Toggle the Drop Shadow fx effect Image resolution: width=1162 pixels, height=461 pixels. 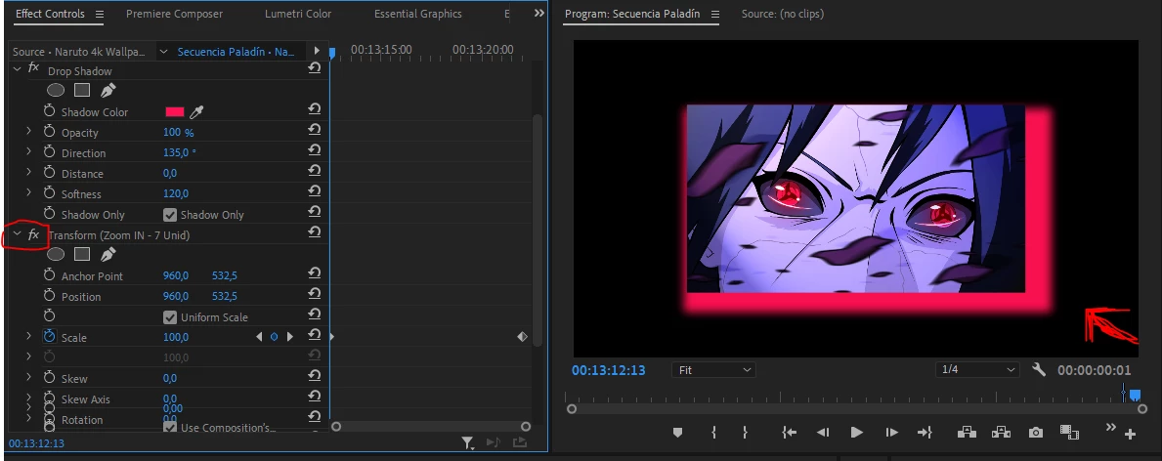pyautogui.click(x=33, y=67)
